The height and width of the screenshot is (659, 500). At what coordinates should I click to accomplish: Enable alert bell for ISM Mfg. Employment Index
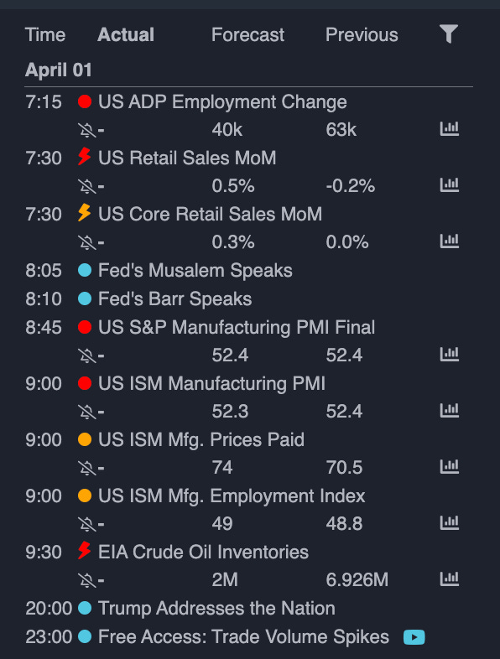pyautogui.click(x=87, y=524)
